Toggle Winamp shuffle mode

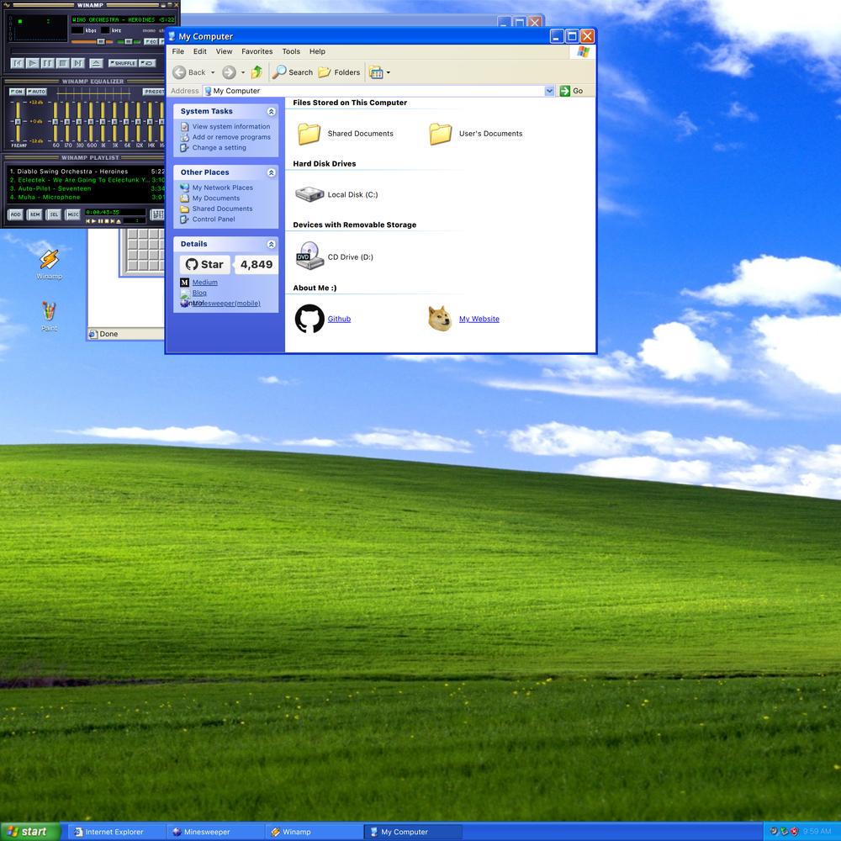123,63
